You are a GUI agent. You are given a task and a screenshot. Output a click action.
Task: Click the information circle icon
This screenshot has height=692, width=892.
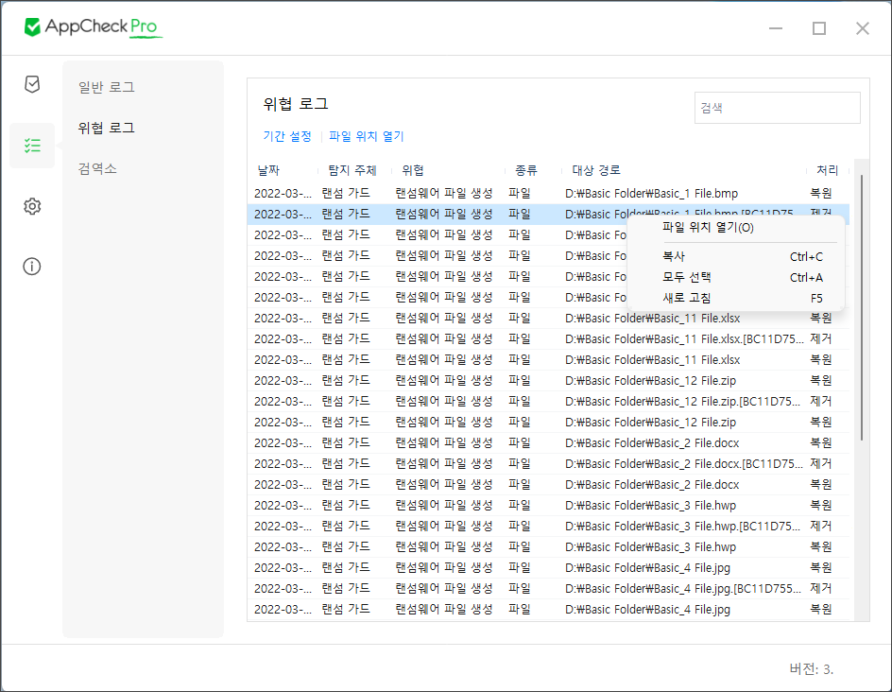coord(32,266)
